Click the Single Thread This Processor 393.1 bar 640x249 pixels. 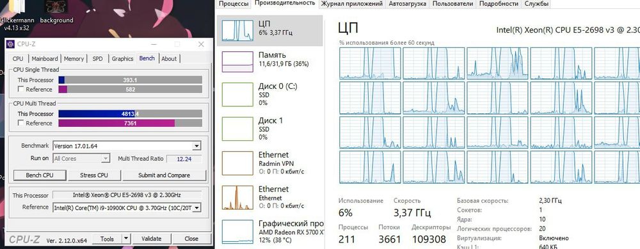pyautogui.click(x=130, y=80)
